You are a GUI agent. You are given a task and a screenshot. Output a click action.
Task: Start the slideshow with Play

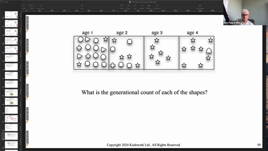tap(82, 7)
